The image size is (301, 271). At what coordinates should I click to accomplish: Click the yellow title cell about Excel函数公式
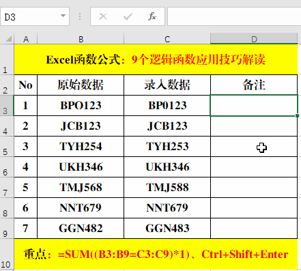(x=156, y=59)
